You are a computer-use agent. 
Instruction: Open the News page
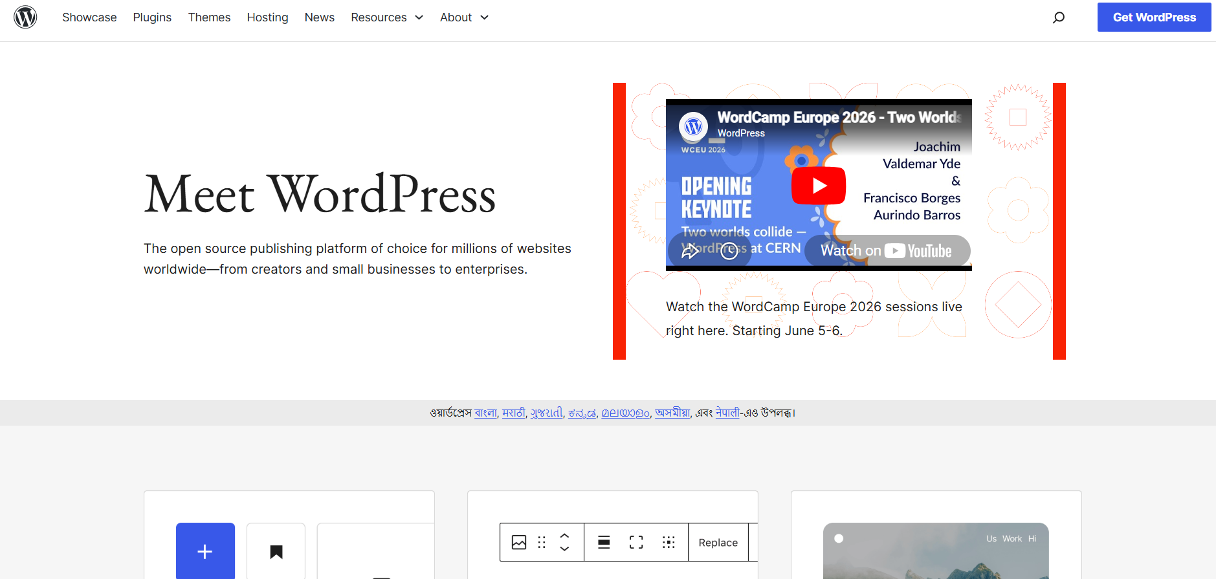tap(320, 17)
